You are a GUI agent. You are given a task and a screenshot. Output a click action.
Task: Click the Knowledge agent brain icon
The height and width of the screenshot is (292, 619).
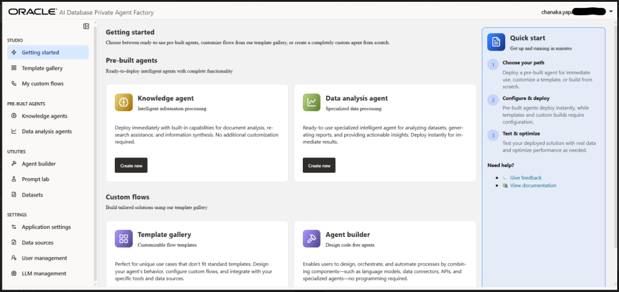click(x=123, y=103)
